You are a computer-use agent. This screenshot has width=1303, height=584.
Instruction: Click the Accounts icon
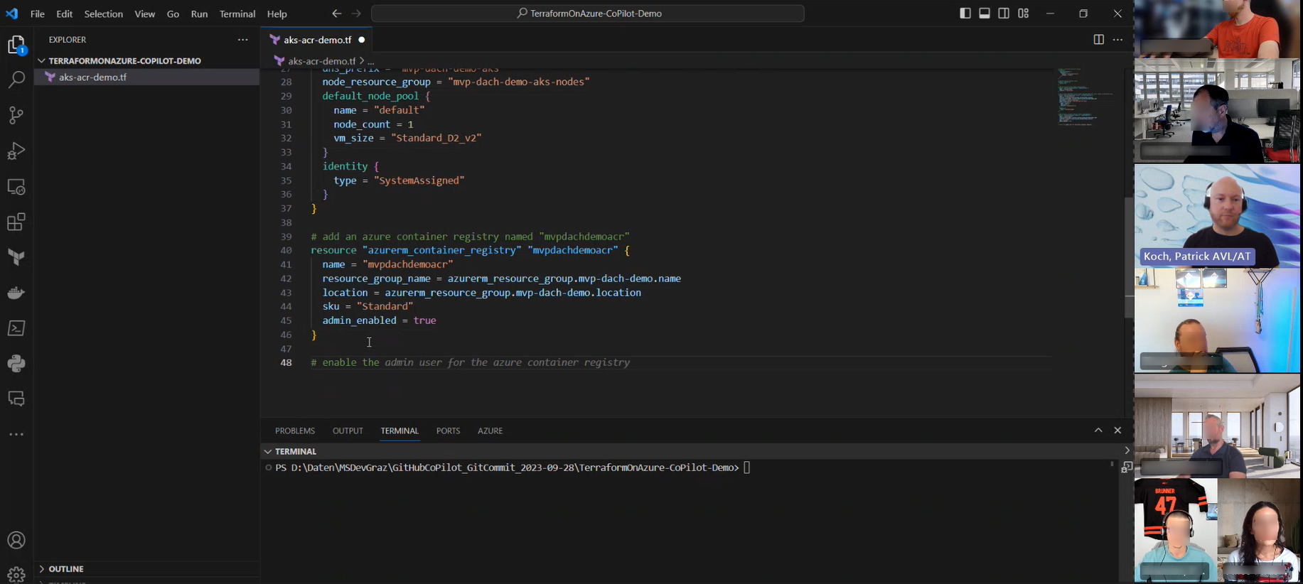point(16,541)
